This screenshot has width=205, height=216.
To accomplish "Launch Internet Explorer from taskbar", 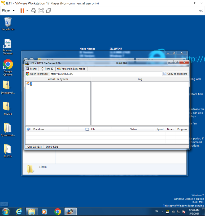I will click(x=19, y=211).
